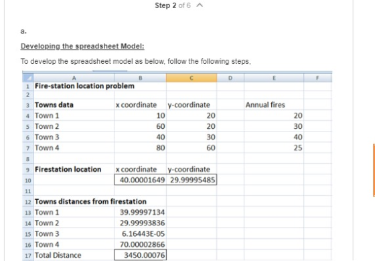Click total distance value 3450.00076
This screenshot has width=375, height=261.
click(141, 255)
